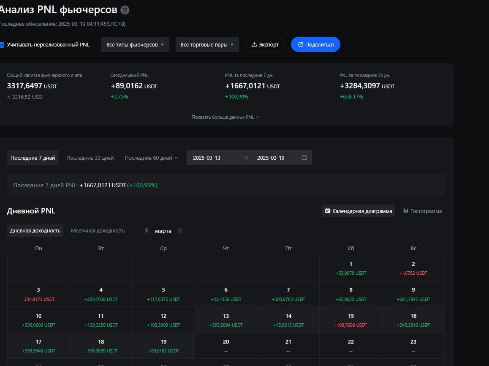
Task: Click the calendar icon in the date range field
Action: pos(304,158)
